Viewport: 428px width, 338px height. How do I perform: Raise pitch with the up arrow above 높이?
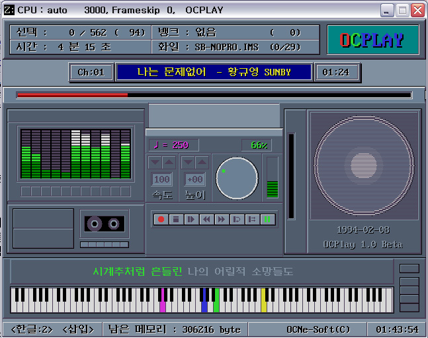click(x=202, y=163)
